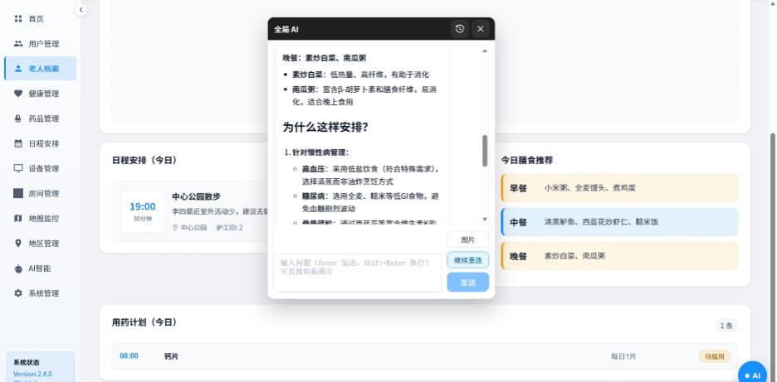This screenshot has height=382, width=777.
Task: Click the schedule calendar icon
Action: pos(18,143)
